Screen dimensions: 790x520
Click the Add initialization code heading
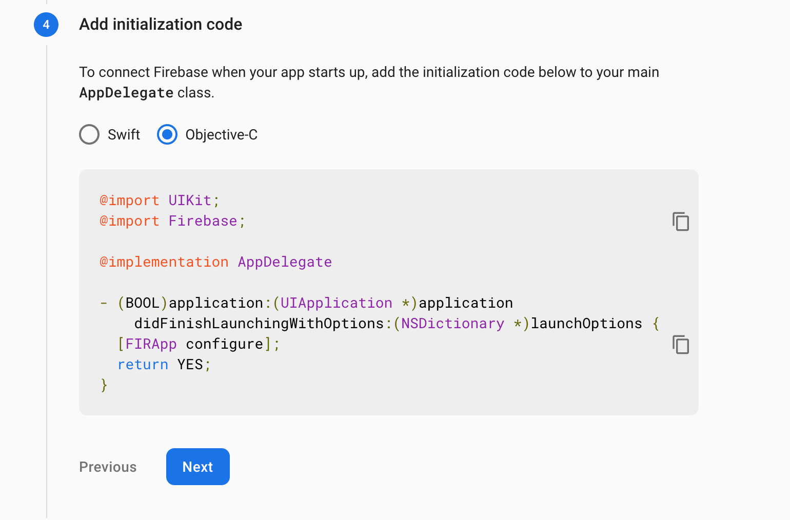point(160,24)
